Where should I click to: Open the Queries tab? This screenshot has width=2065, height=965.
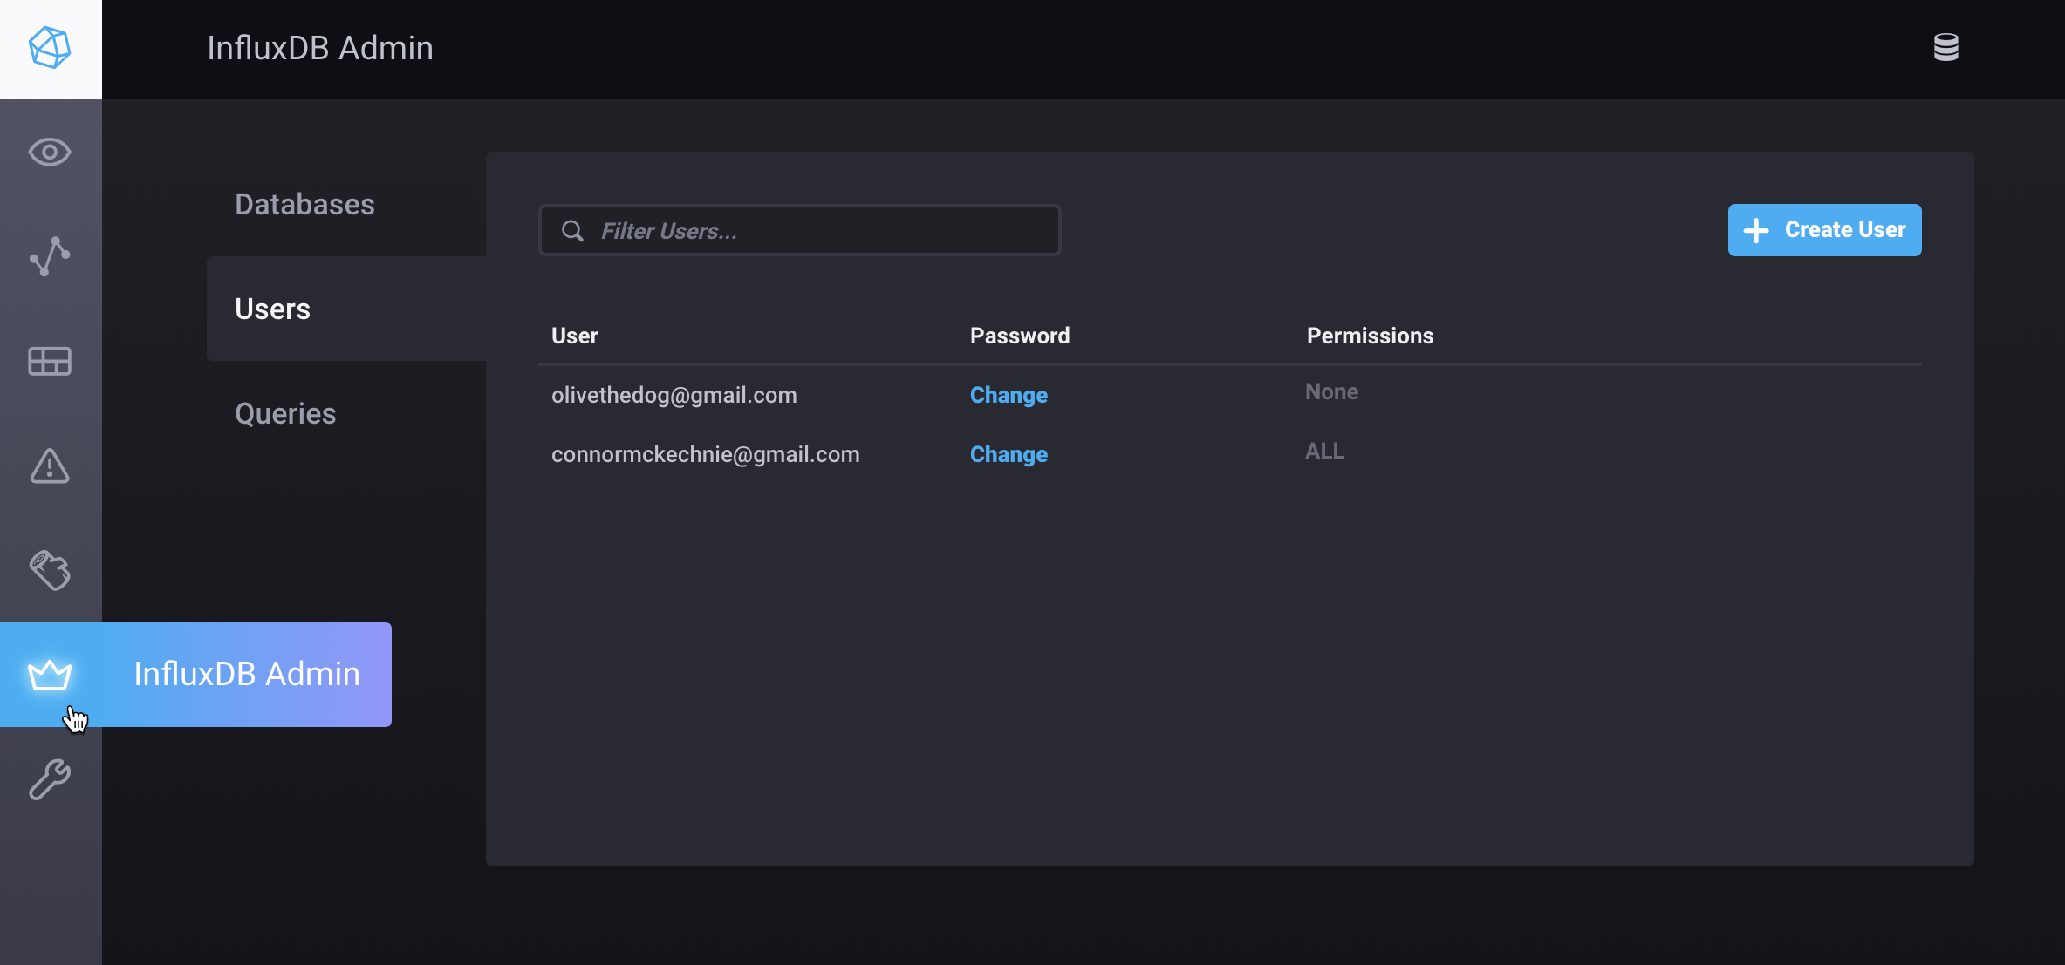[x=285, y=413]
